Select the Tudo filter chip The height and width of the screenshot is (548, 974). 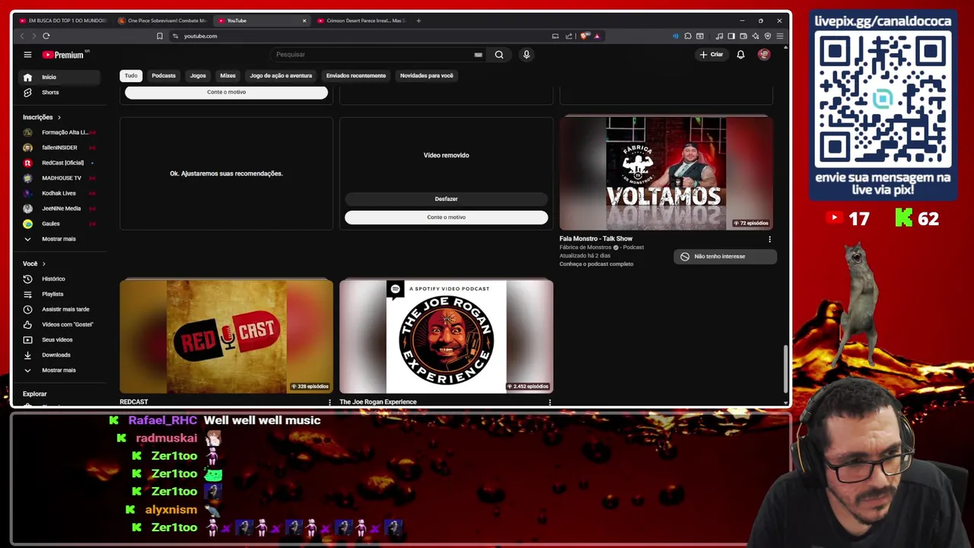click(131, 75)
